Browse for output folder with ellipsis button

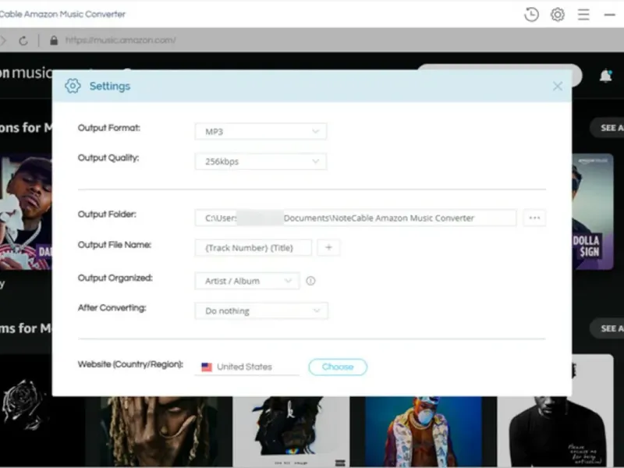[x=534, y=218]
